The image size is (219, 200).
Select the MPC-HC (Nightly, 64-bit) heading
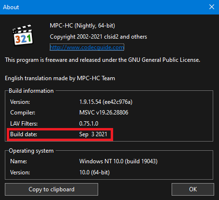coord(82,26)
